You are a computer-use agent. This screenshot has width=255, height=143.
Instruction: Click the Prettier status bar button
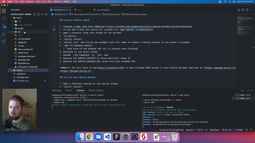[238, 130]
